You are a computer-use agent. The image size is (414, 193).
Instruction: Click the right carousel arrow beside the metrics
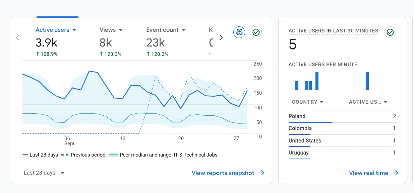[x=221, y=37]
